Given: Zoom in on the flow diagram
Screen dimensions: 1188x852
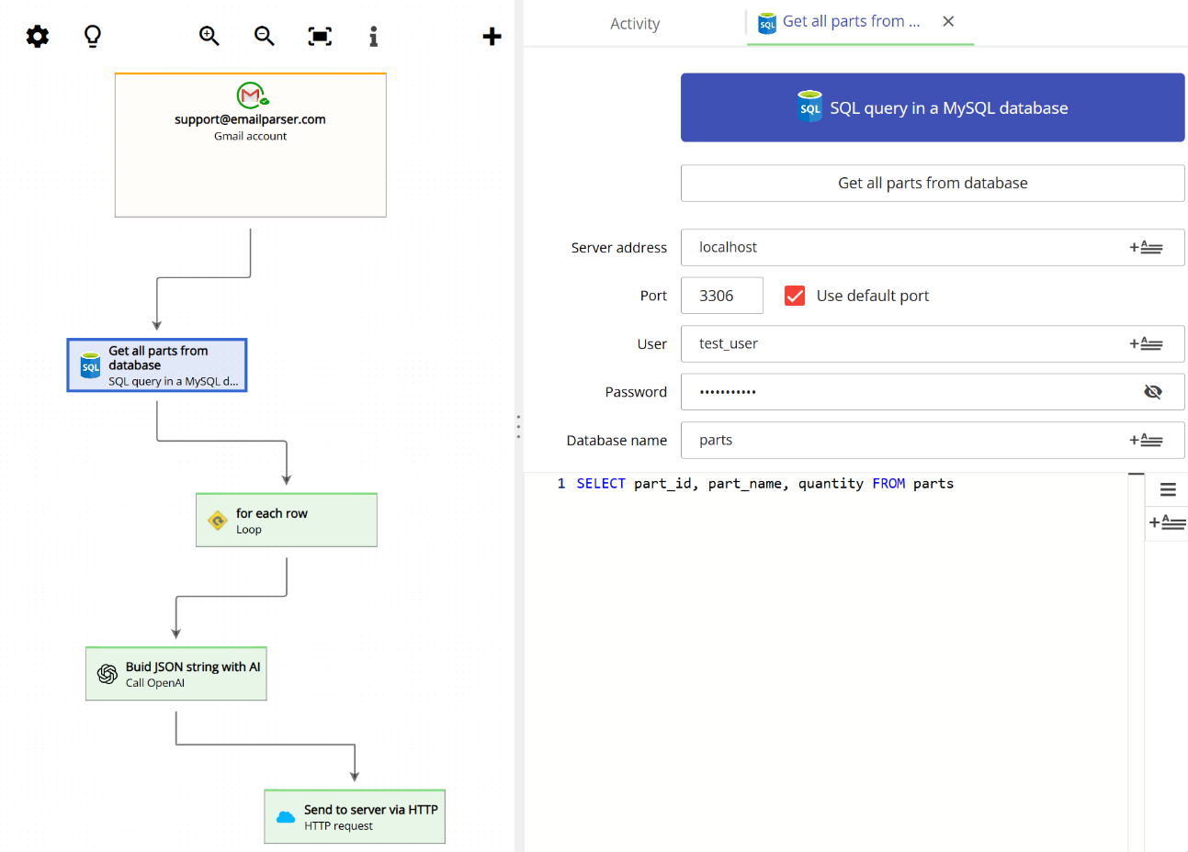Looking at the screenshot, I should tap(209, 37).
